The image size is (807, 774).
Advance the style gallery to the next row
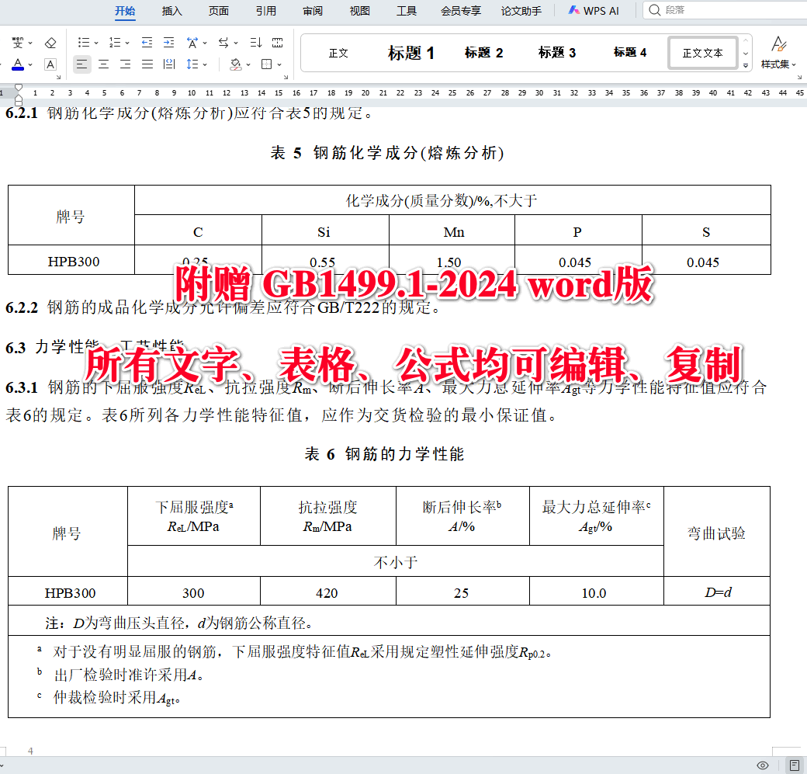[745, 54]
